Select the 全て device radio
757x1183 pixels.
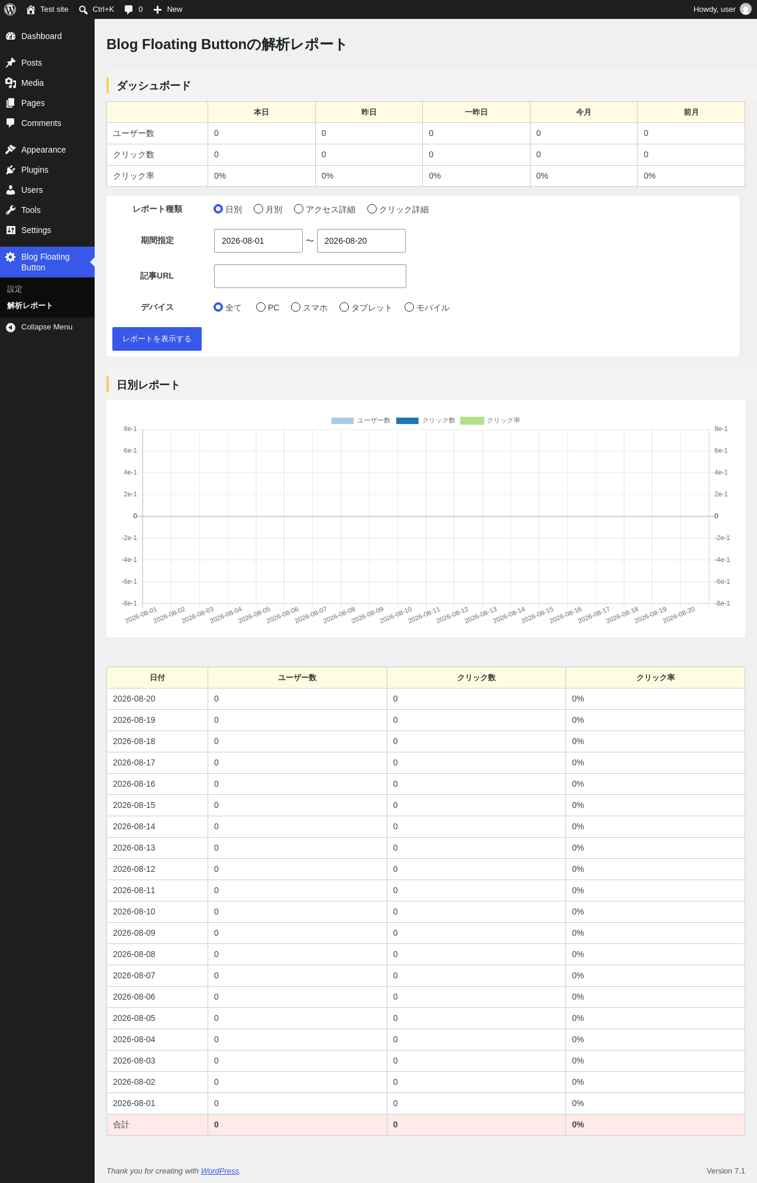218,307
